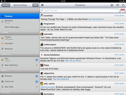Open Direct Messages list
126x95 pixels.
[20, 27]
